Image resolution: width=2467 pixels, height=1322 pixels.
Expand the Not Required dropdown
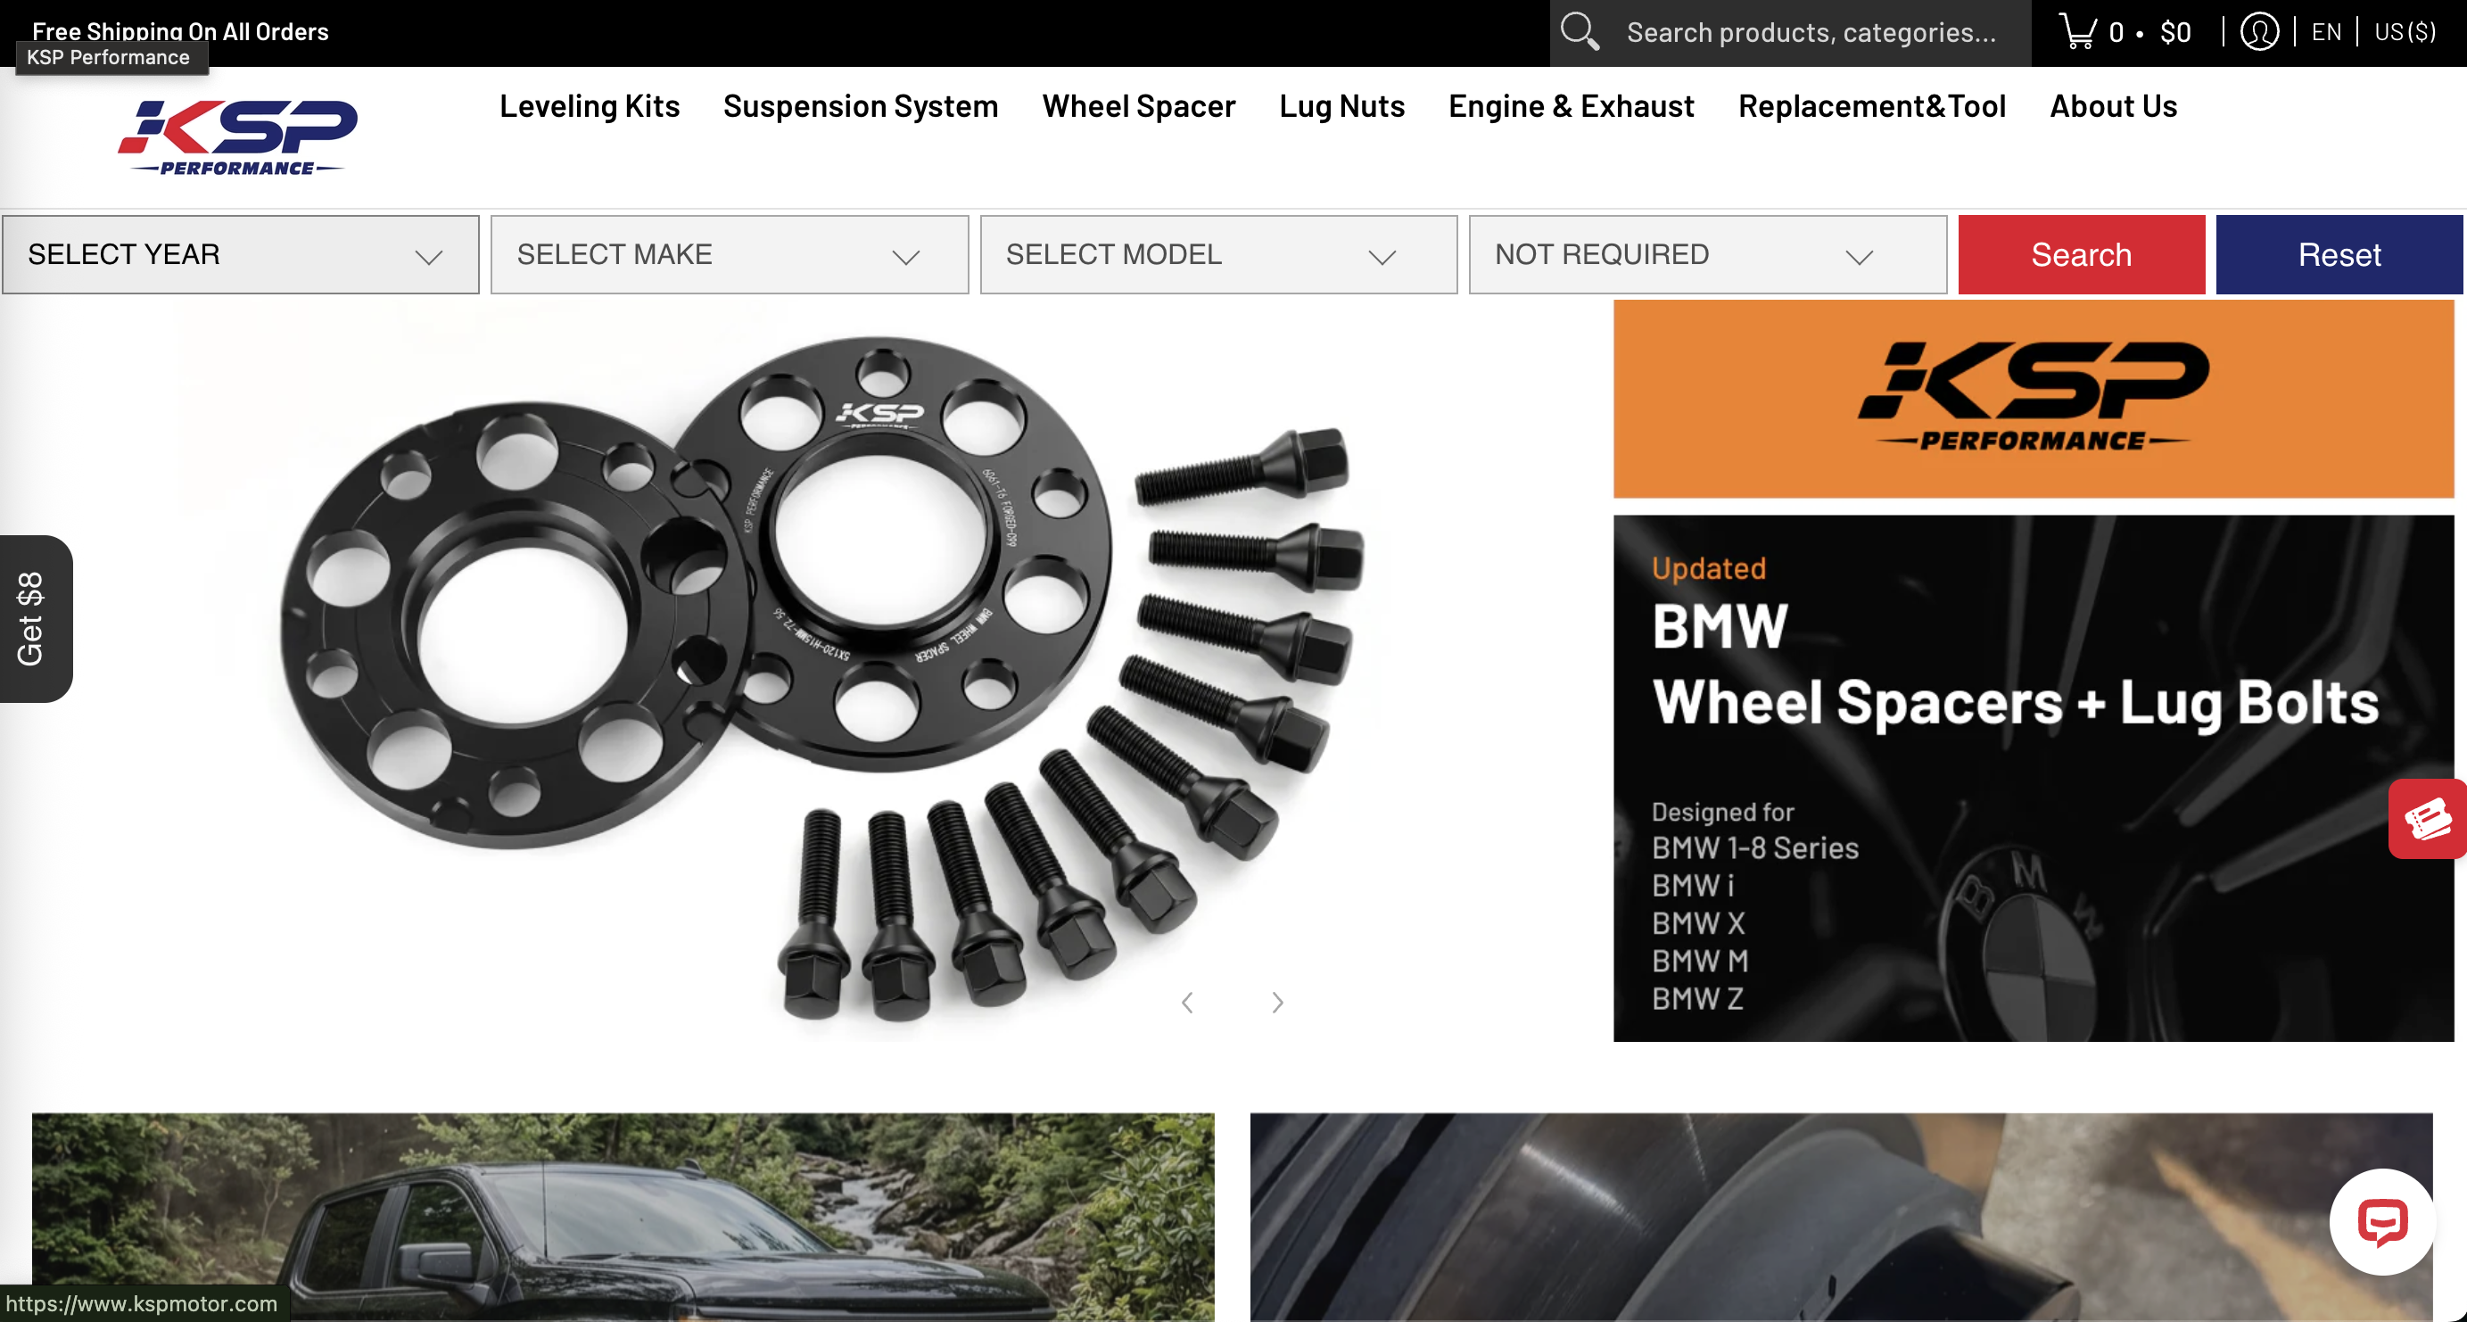[x=1708, y=255]
